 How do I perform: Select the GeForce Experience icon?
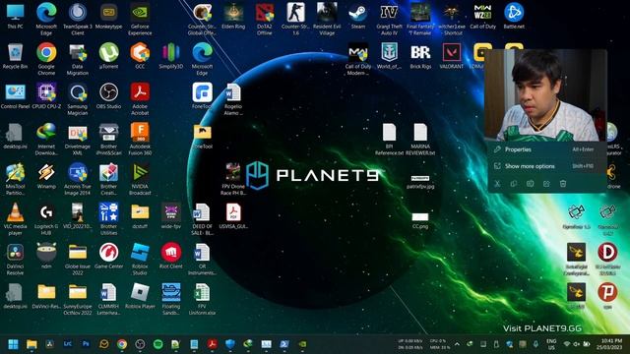coord(140,19)
